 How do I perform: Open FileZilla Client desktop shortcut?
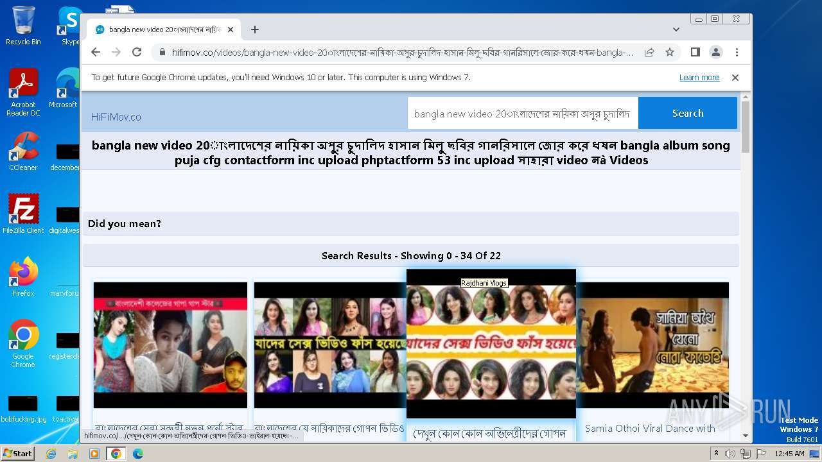23,214
